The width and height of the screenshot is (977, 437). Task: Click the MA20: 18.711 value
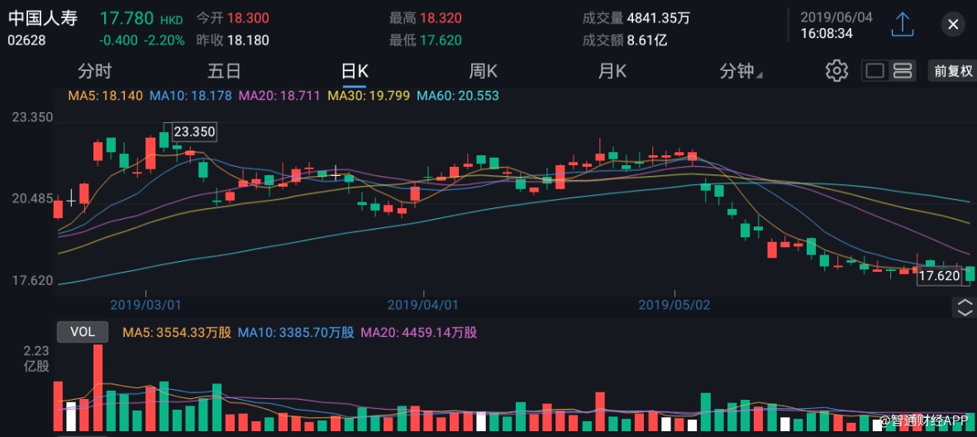[279, 96]
